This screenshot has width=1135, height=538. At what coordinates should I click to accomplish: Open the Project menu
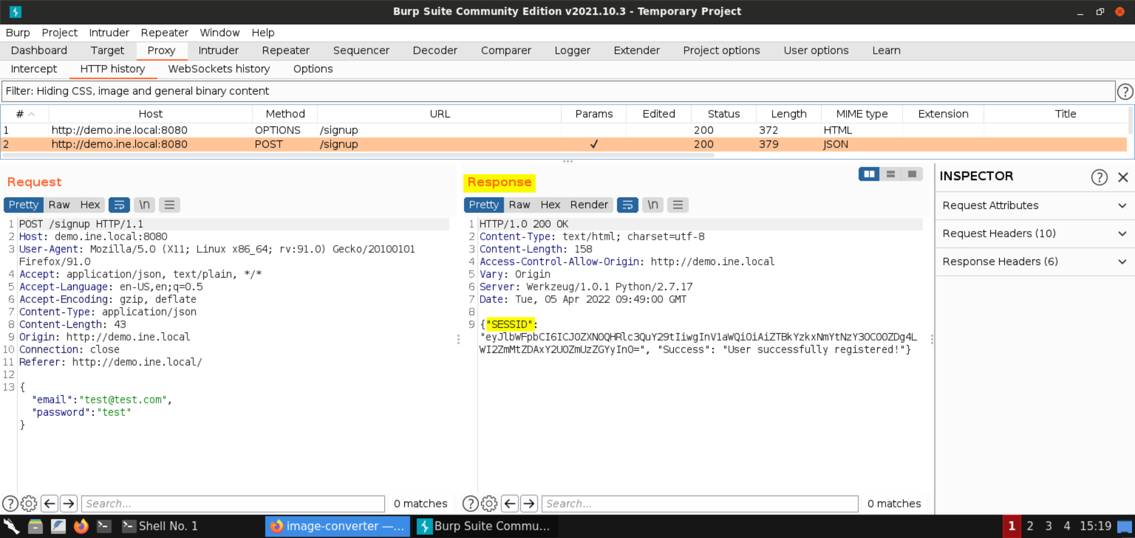click(60, 32)
